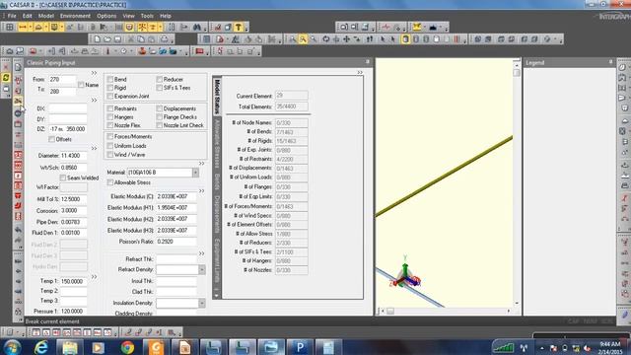Open the File menu
The width and height of the screenshot is (631, 355).
tap(12, 16)
